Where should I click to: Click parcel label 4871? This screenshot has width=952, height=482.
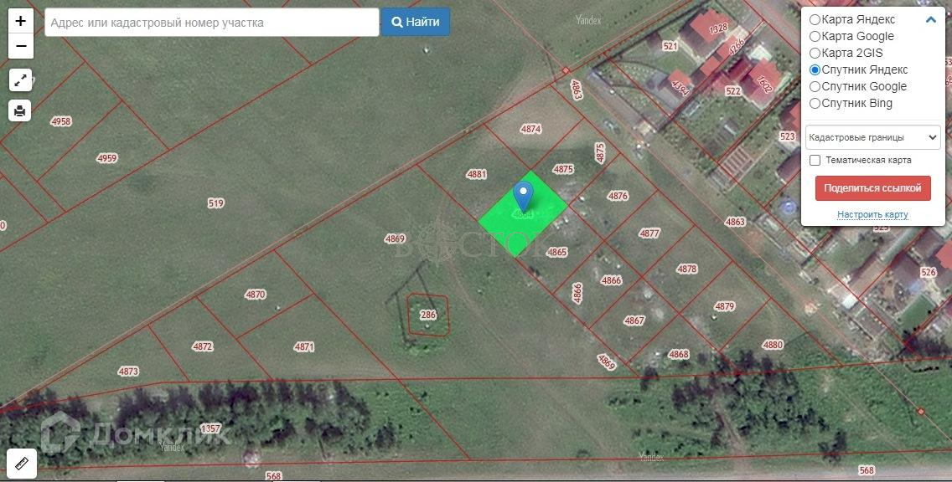click(x=304, y=347)
